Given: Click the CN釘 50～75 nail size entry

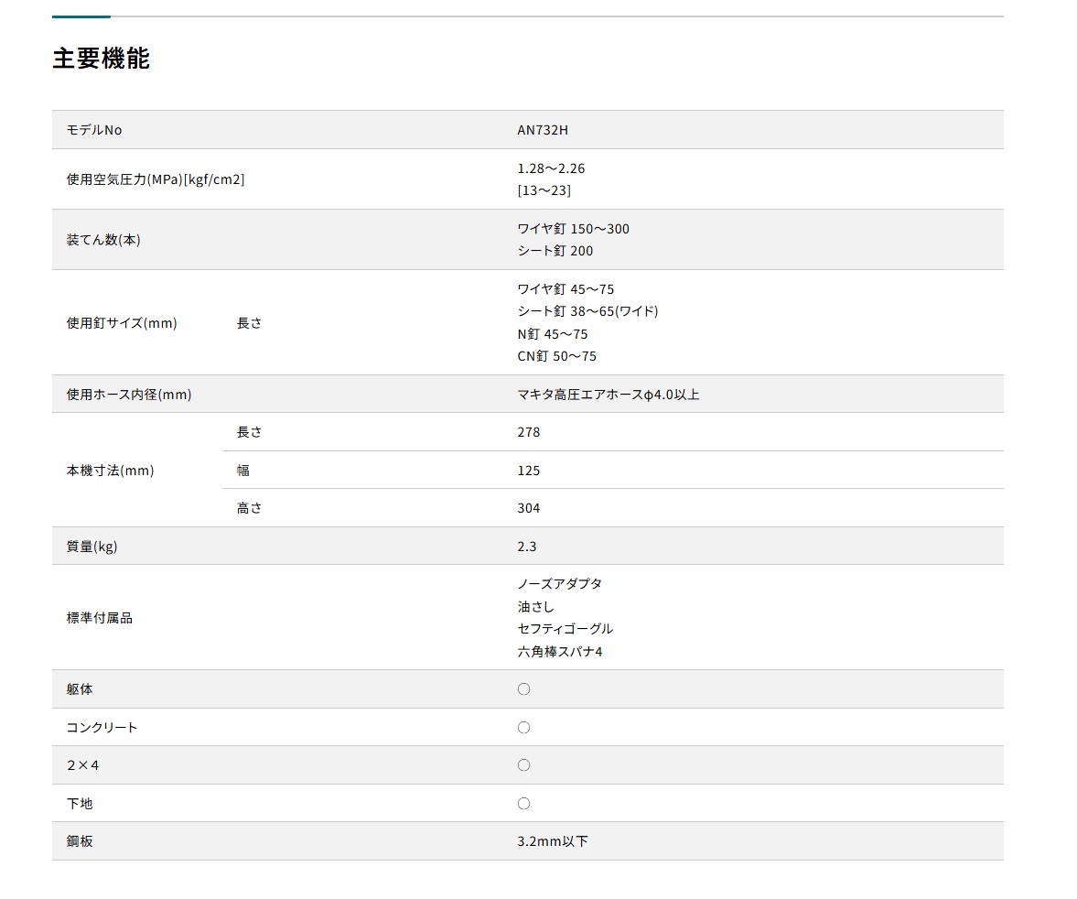Looking at the screenshot, I should (x=556, y=356).
